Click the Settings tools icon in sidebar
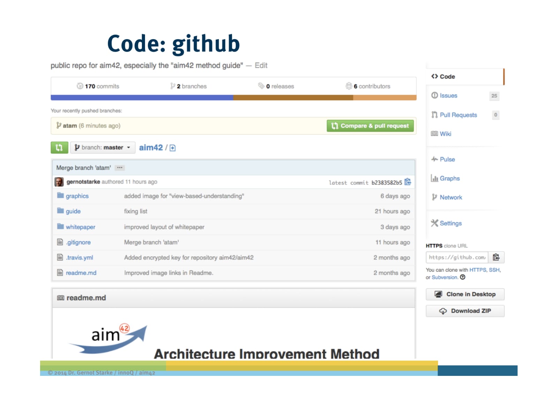558x394 pixels. pos(435,223)
